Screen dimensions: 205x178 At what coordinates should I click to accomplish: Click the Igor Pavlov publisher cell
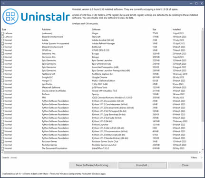point(47,84)
